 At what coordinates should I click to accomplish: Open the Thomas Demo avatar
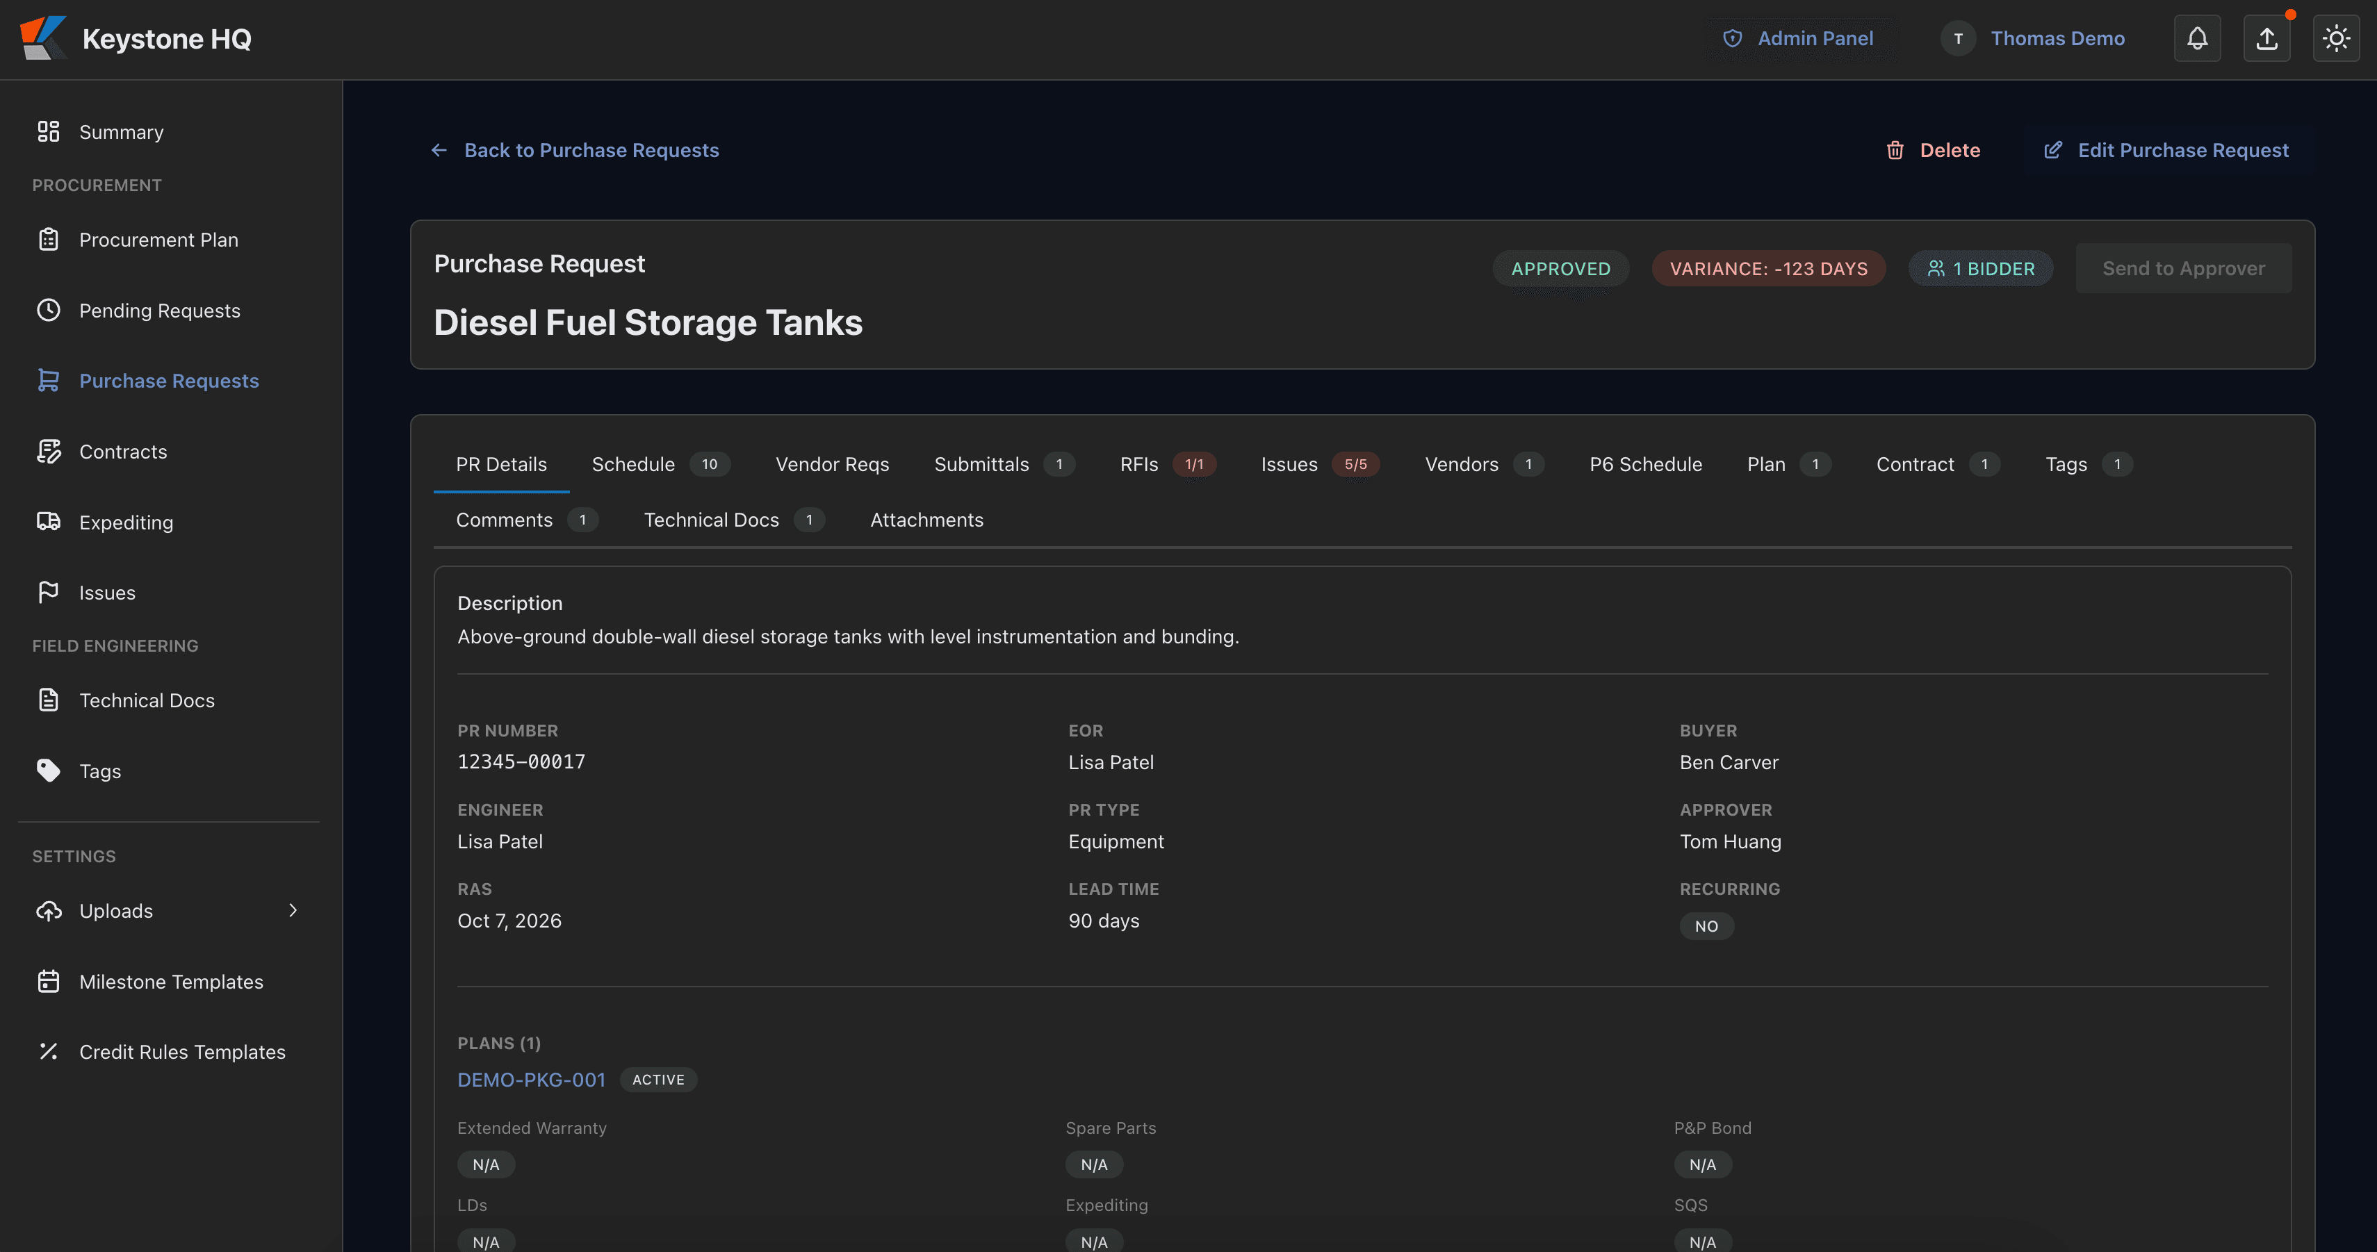pyautogui.click(x=1958, y=38)
